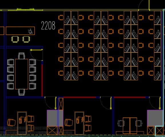
Task: Click the conference room yellow door leaf
Action: point(36,50)
